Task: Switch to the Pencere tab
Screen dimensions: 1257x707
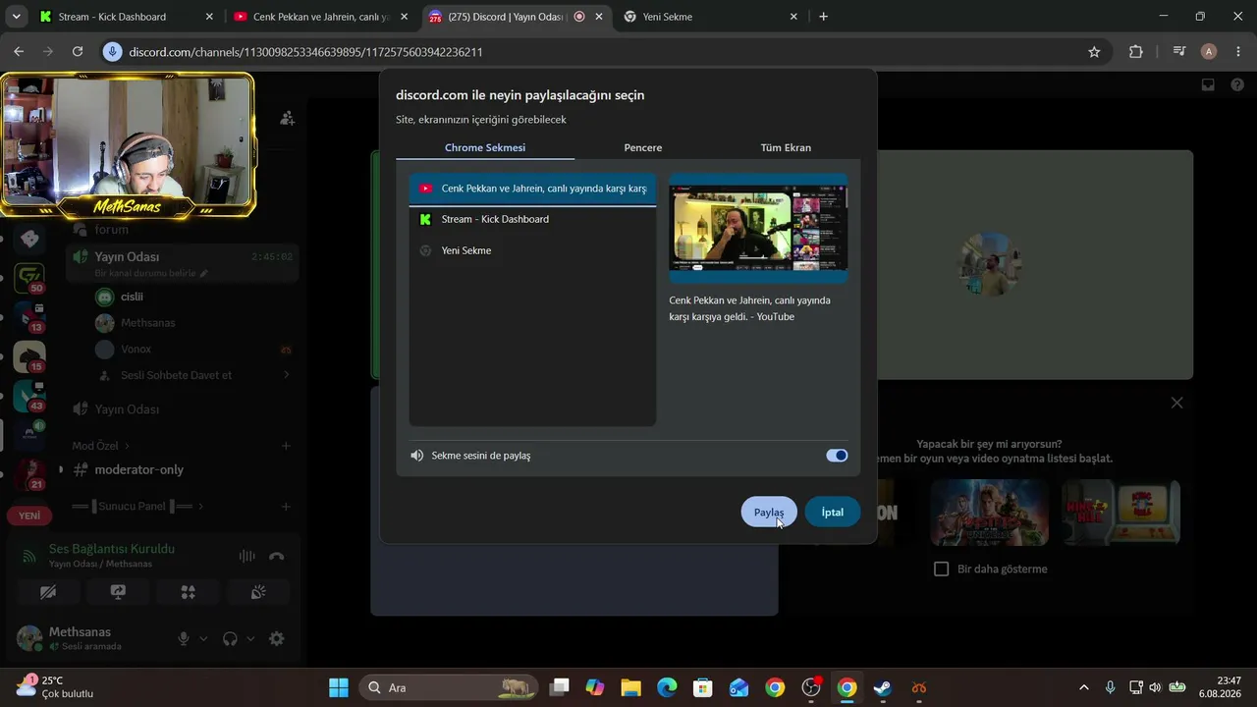Action: 643,147
